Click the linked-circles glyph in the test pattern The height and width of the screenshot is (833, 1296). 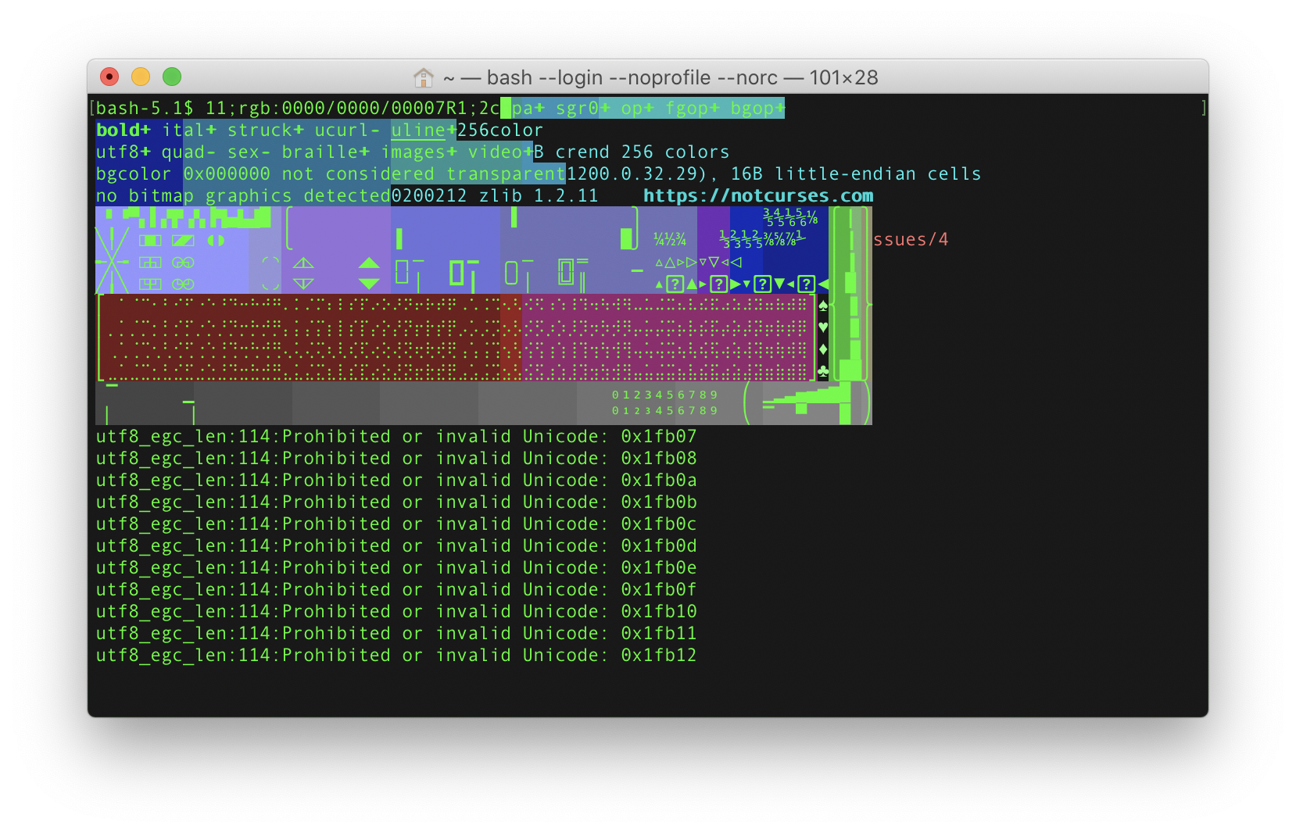tap(184, 263)
